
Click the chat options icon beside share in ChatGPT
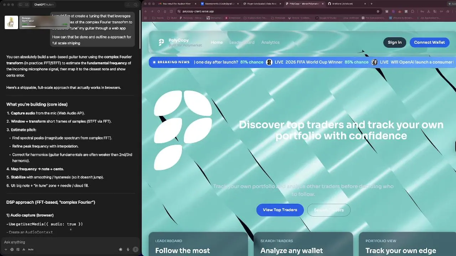point(136,5)
